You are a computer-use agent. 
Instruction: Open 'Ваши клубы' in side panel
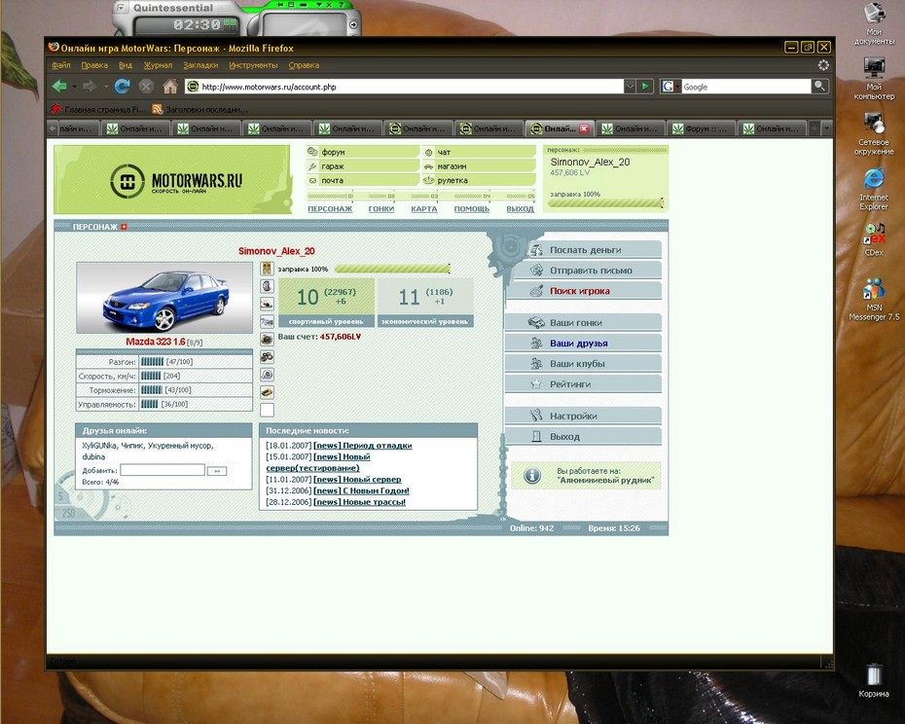[583, 364]
